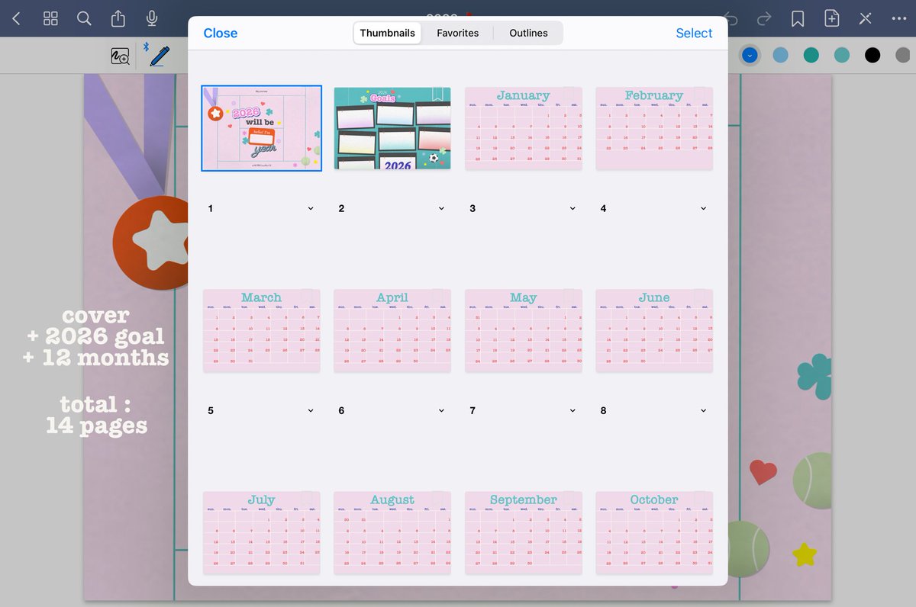Select the dark blue pen color swatch
Viewport: 916px width, 607px height.
point(750,55)
